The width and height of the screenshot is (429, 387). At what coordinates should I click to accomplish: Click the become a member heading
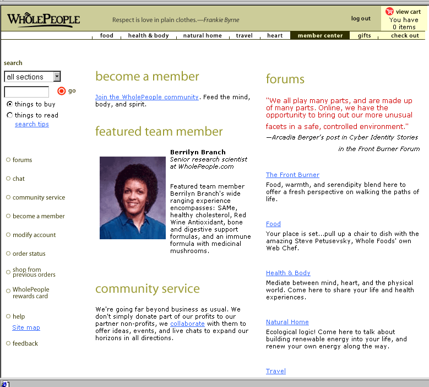coord(147,77)
